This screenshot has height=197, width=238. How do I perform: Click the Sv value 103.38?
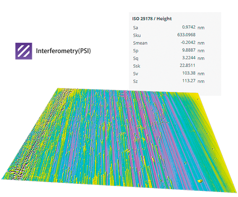tap(189, 73)
